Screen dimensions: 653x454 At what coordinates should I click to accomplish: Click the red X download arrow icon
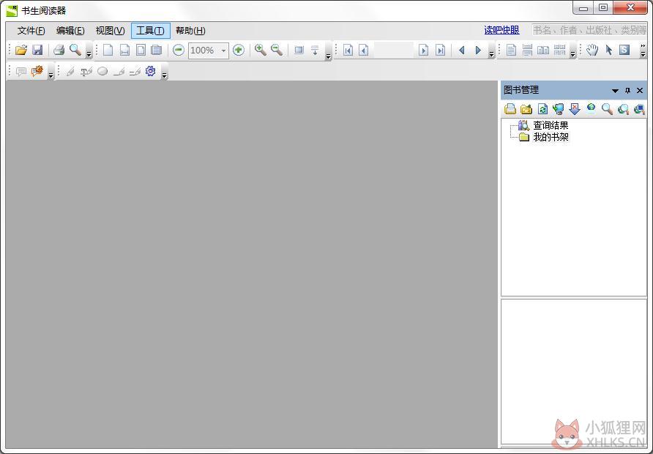click(575, 109)
